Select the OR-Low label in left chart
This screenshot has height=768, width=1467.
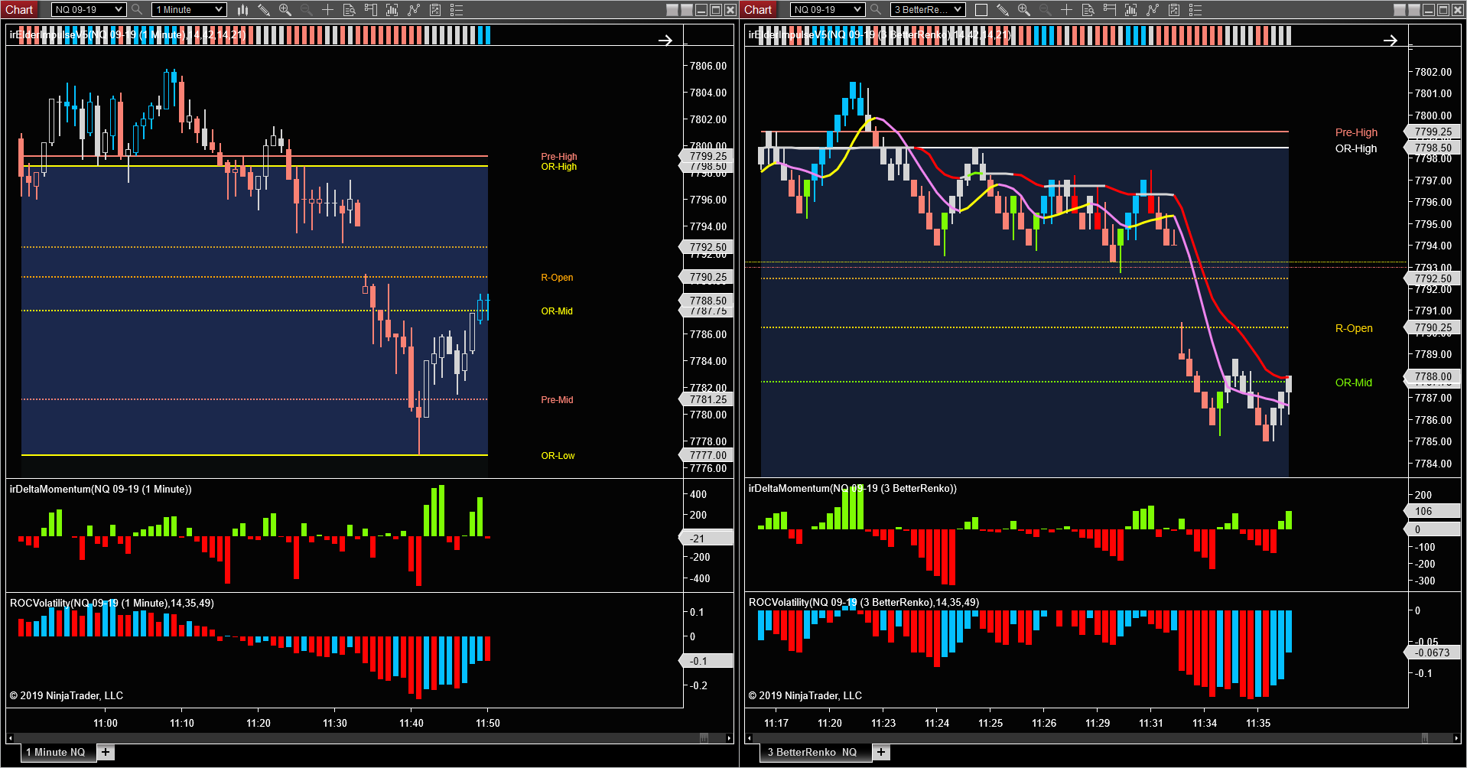[558, 455]
